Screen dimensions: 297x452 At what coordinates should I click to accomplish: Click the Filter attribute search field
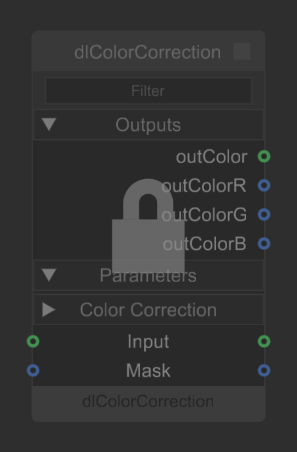pos(148,91)
